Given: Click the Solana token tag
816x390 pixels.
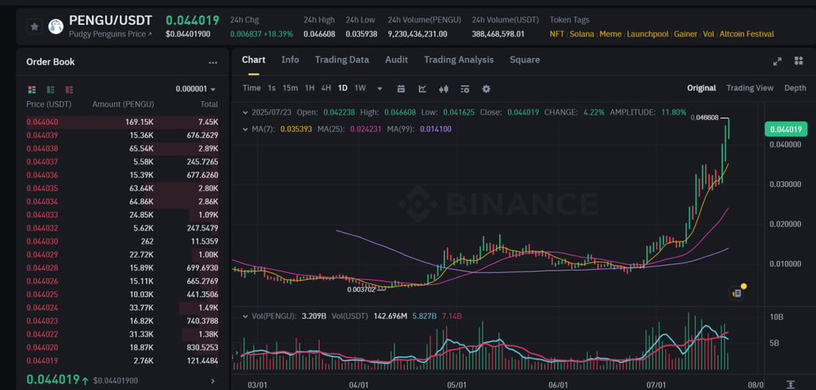Looking at the screenshot, I should point(582,34).
